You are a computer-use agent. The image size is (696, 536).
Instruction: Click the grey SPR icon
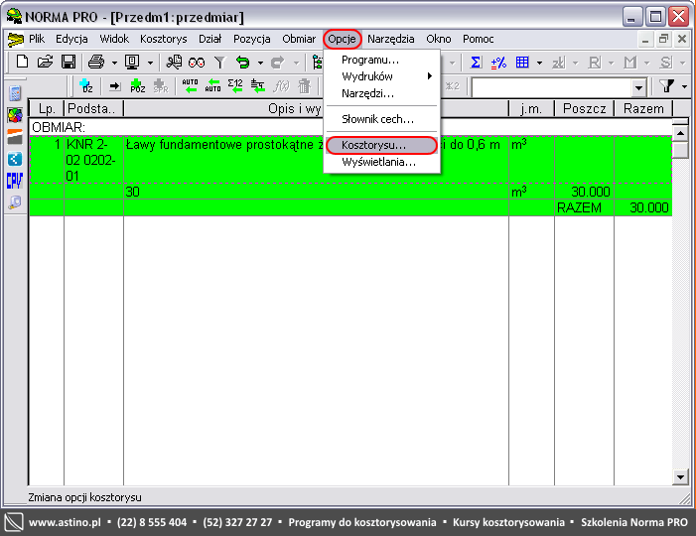point(160,85)
